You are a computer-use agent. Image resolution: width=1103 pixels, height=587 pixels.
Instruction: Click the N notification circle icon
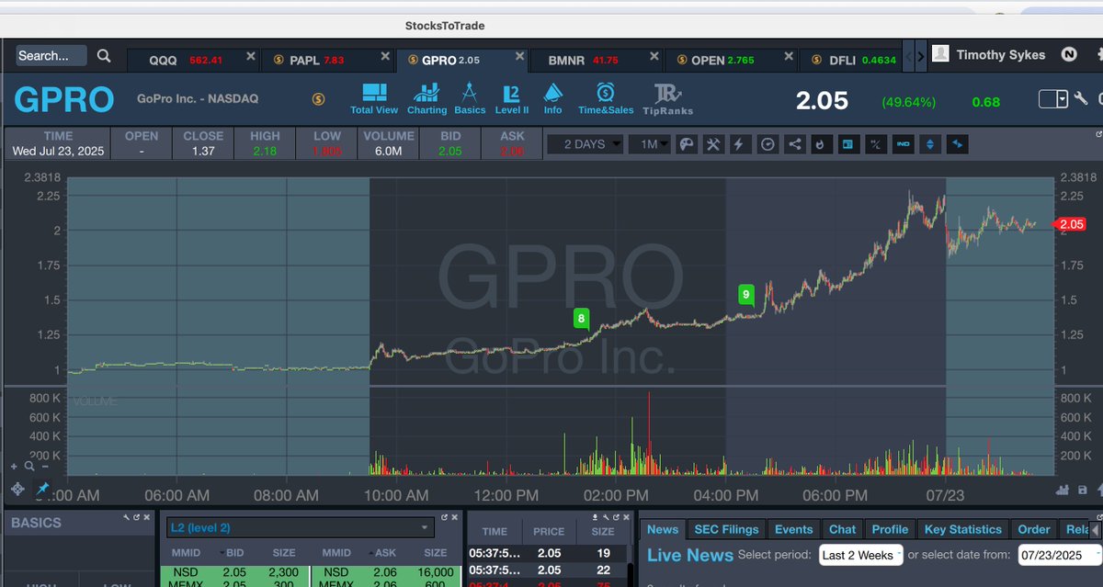[1069, 55]
